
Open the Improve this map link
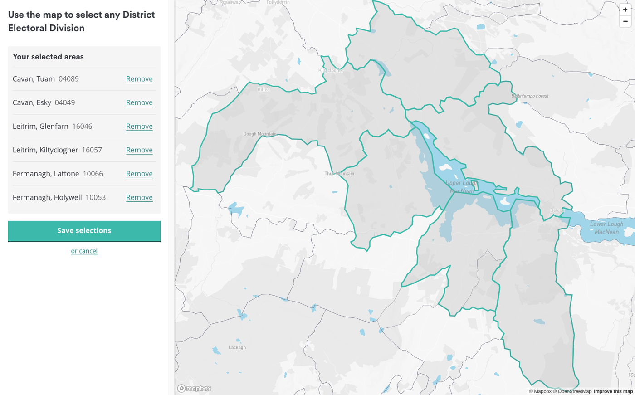(x=613, y=391)
